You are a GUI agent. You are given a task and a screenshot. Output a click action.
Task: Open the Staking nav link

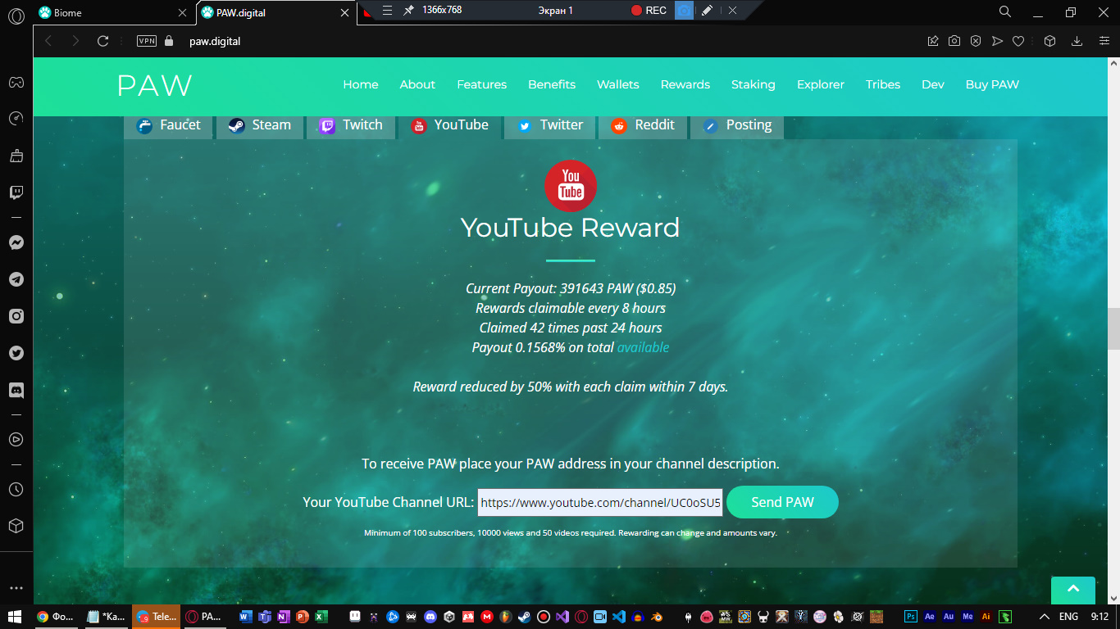pyautogui.click(x=753, y=84)
